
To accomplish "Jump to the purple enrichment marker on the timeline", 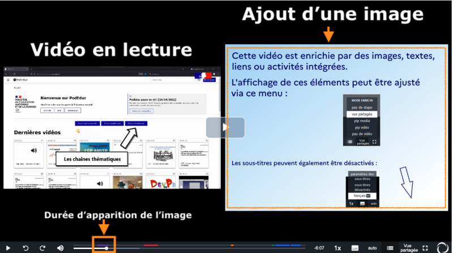I will (103, 245).
